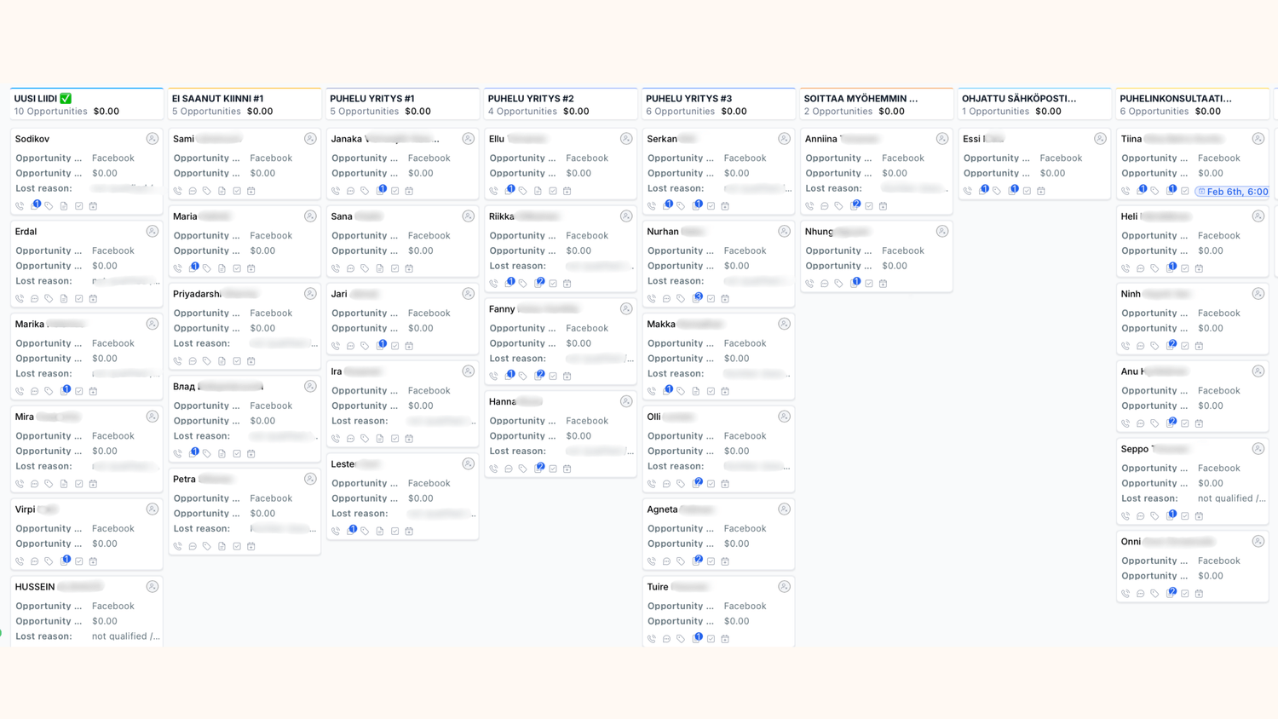Select the PUHELU YRITYS #2 stage header

coord(531,99)
